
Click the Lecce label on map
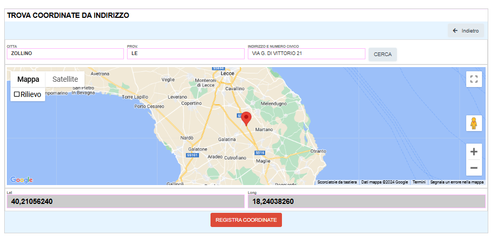click(x=228, y=73)
